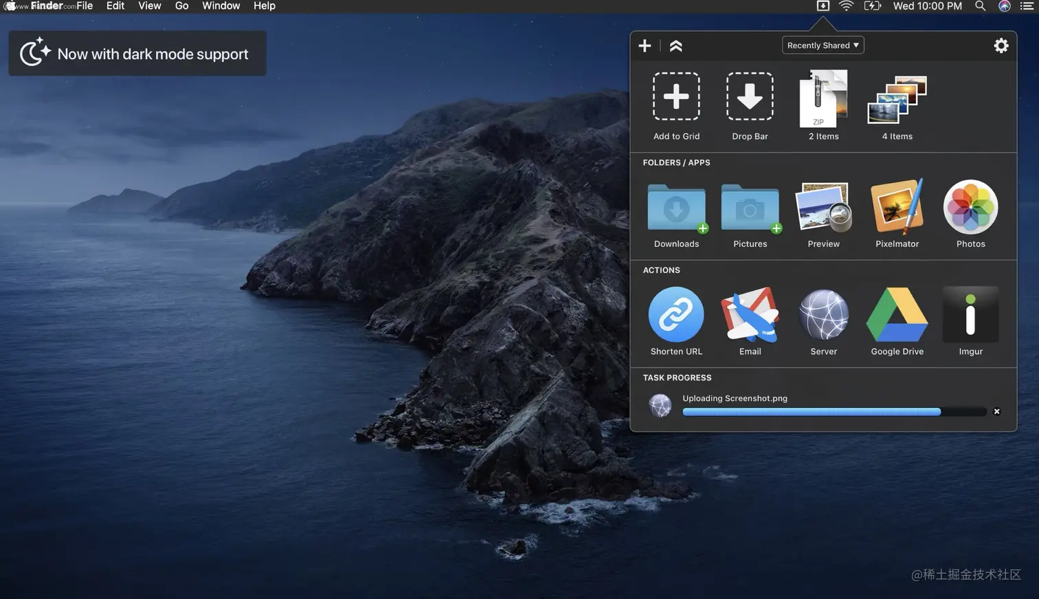Image resolution: width=1039 pixels, height=599 pixels.
Task: Click the 'Now with dark mode support' banner
Action: 137,54
